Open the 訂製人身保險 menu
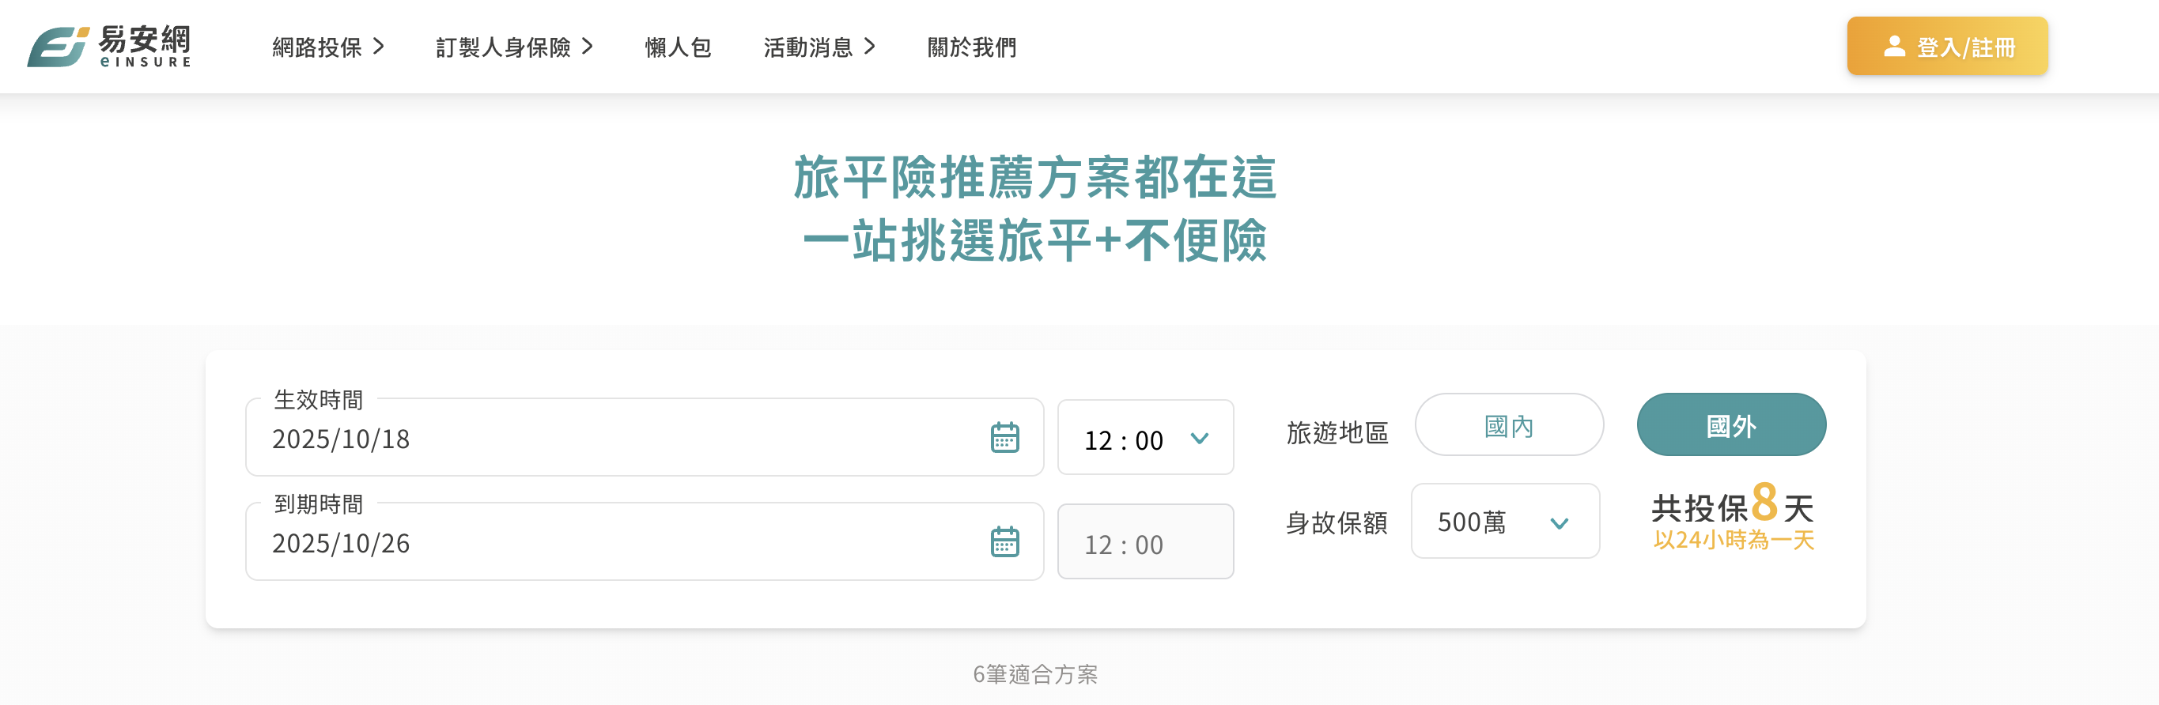 click(503, 47)
